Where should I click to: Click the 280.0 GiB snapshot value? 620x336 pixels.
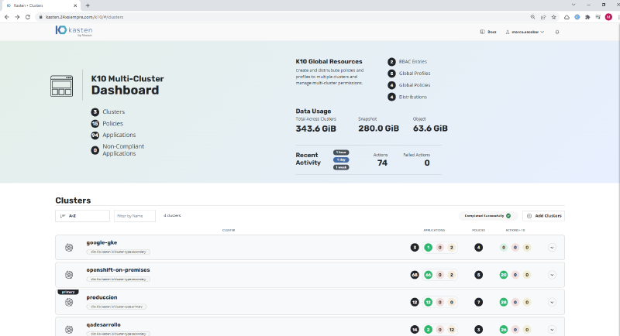click(x=378, y=129)
